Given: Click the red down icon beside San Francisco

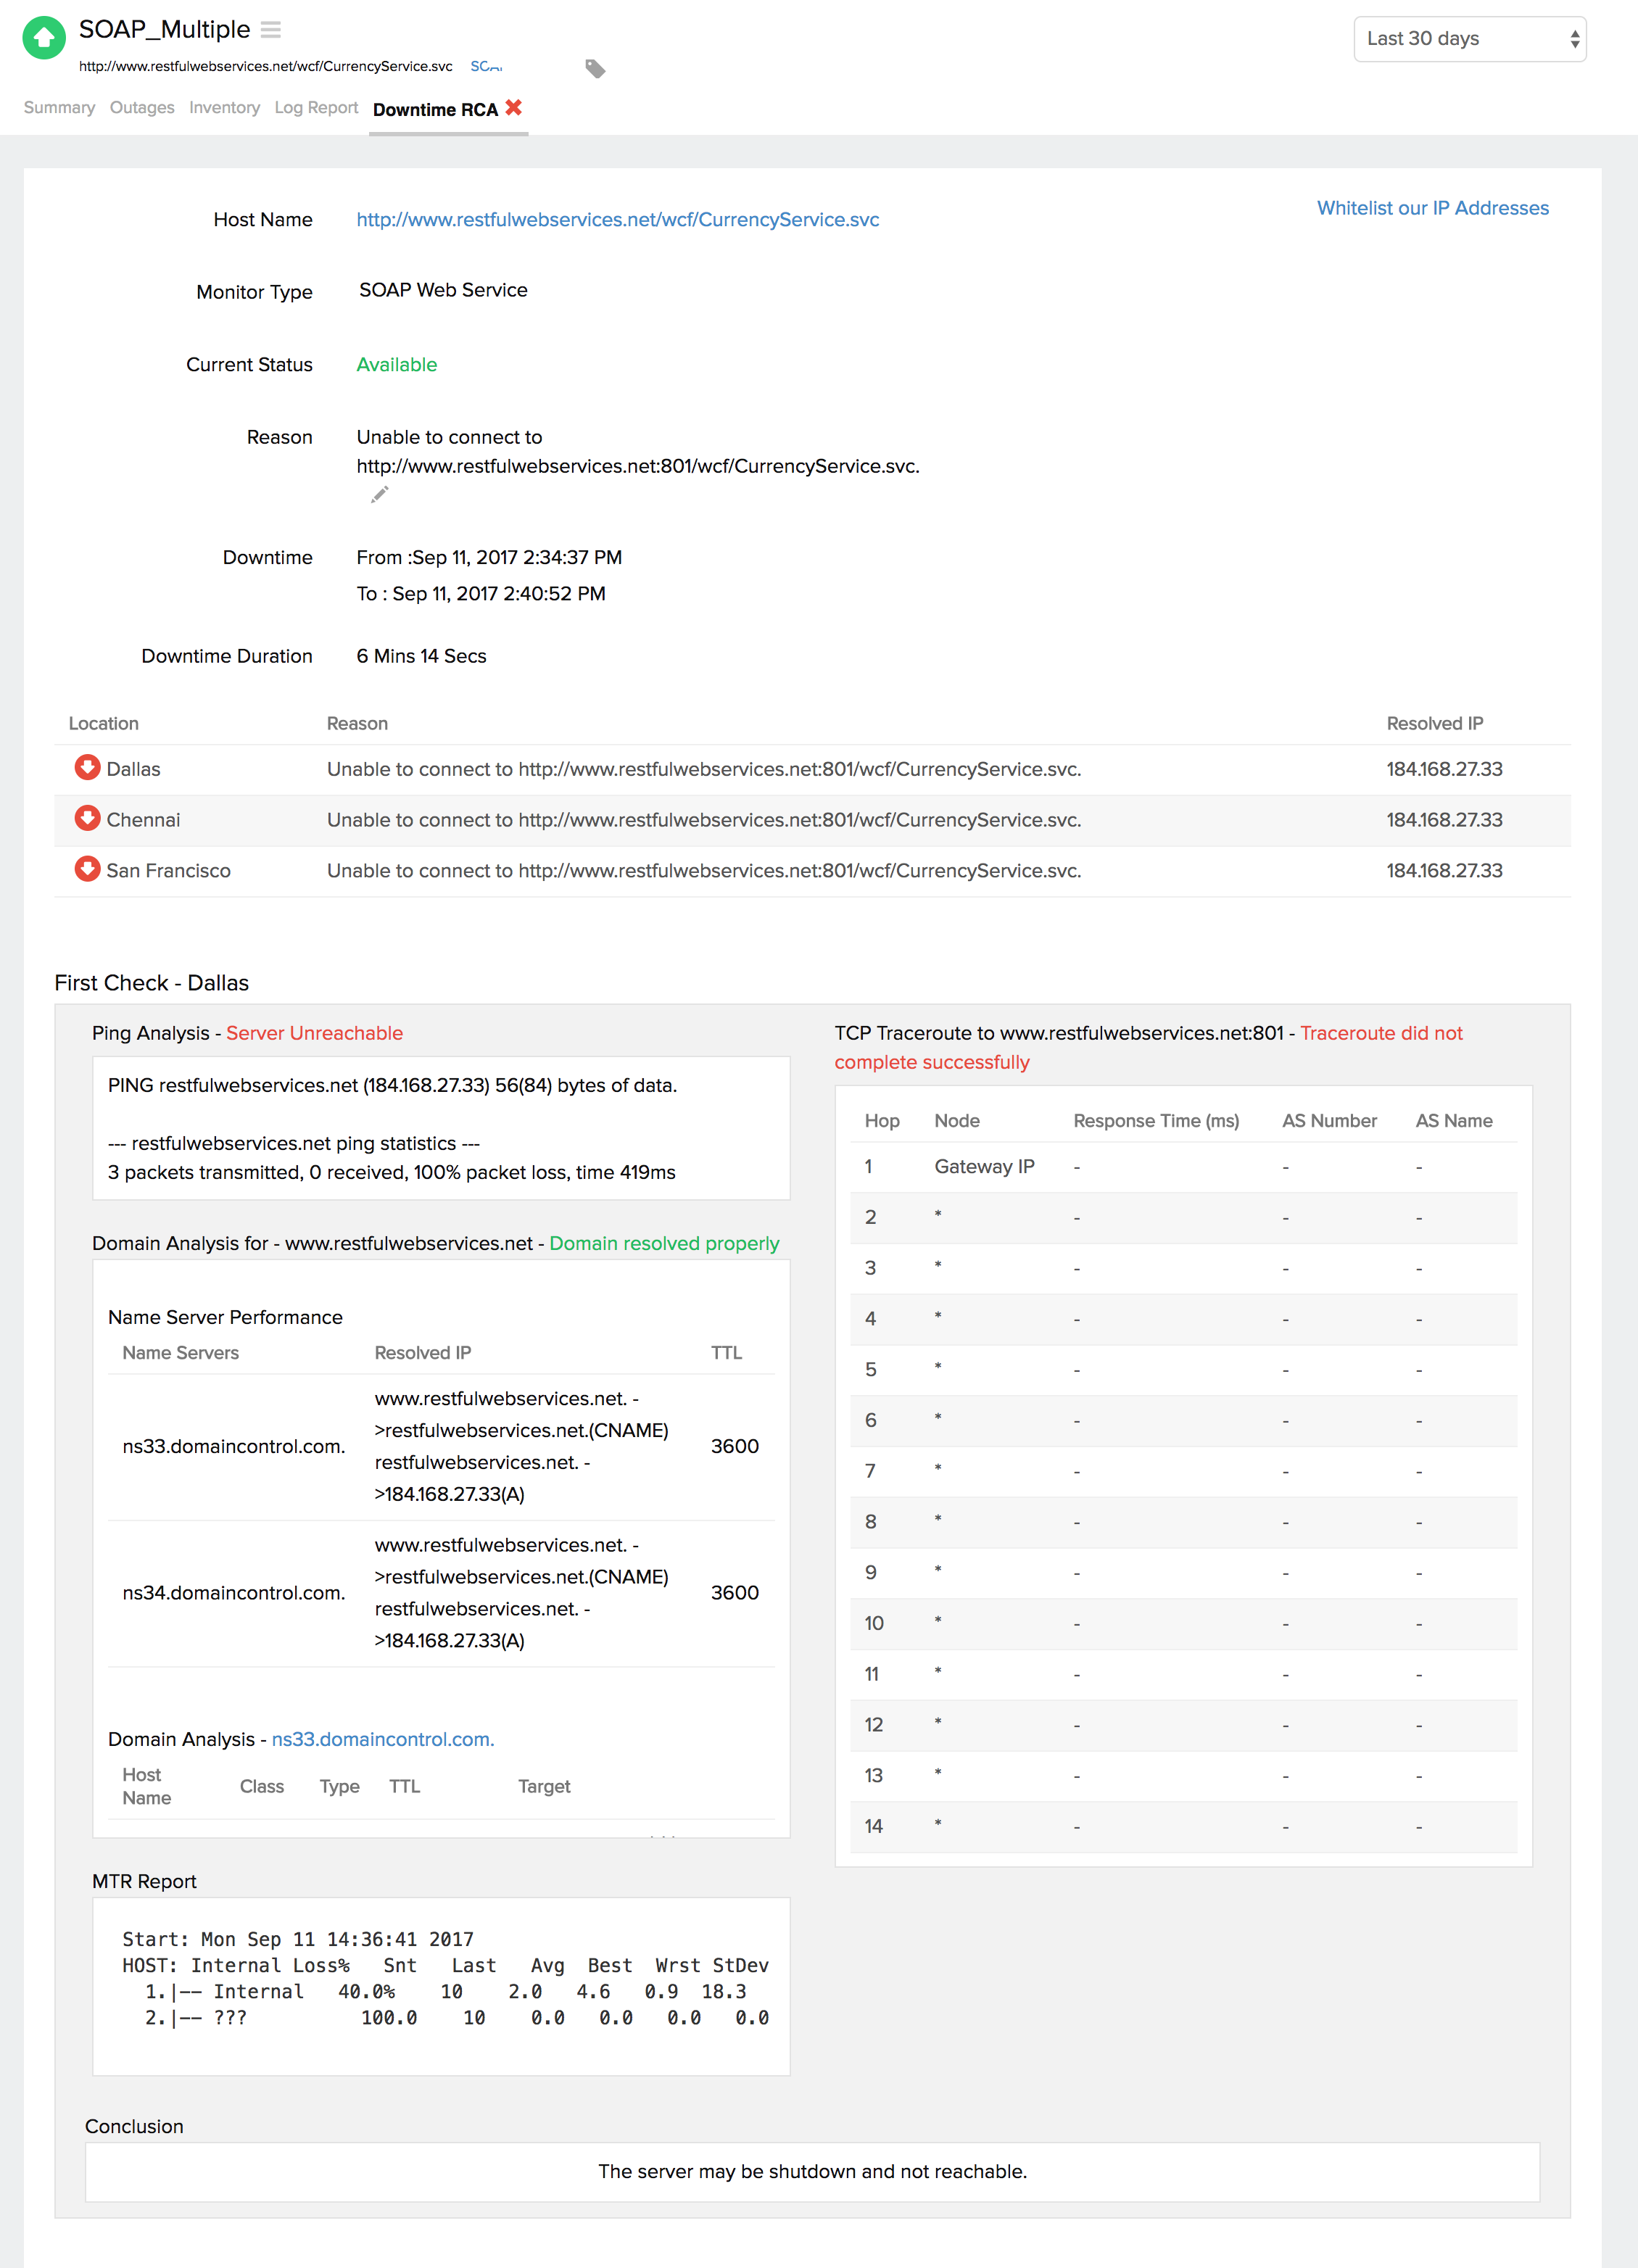Looking at the screenshot, I should pos(87,869).
